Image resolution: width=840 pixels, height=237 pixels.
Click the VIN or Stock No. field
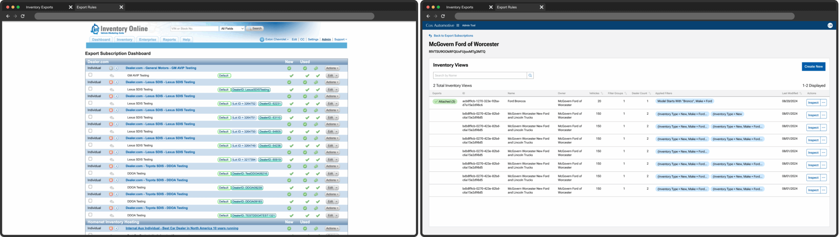pyautogui.click(x=194, y=29)
